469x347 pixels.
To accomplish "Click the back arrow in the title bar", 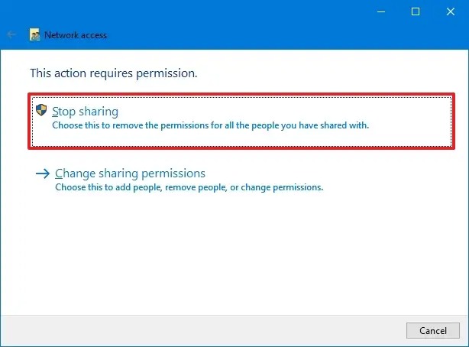I will click(x=11, y=35).
